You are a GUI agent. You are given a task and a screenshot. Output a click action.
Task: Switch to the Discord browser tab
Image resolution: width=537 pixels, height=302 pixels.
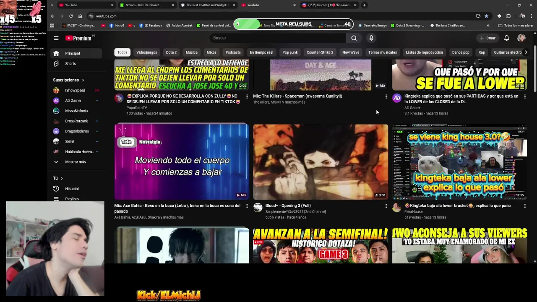click(329, 5)
